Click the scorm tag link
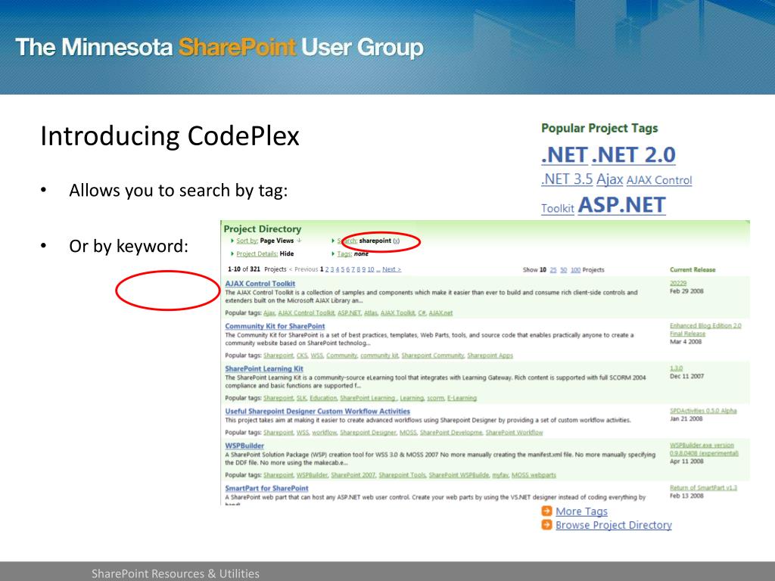This screenshot has height=581, width=775. pos(435,398)
